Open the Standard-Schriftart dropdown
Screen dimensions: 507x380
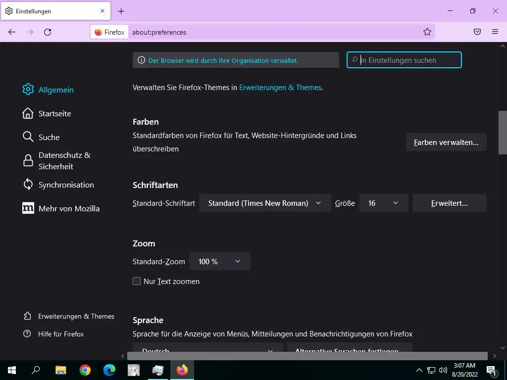[x=265, y=203]
